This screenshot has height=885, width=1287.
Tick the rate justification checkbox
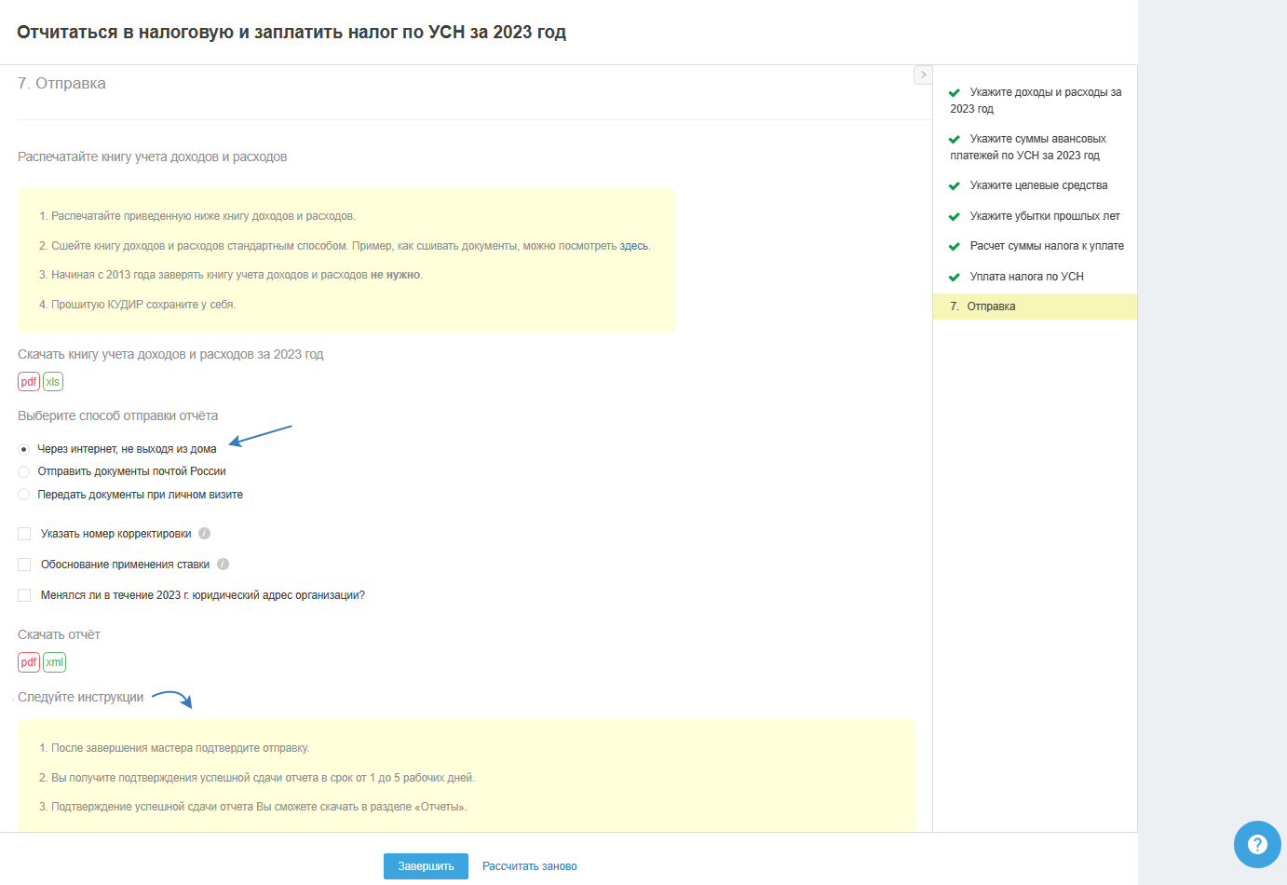24,565
